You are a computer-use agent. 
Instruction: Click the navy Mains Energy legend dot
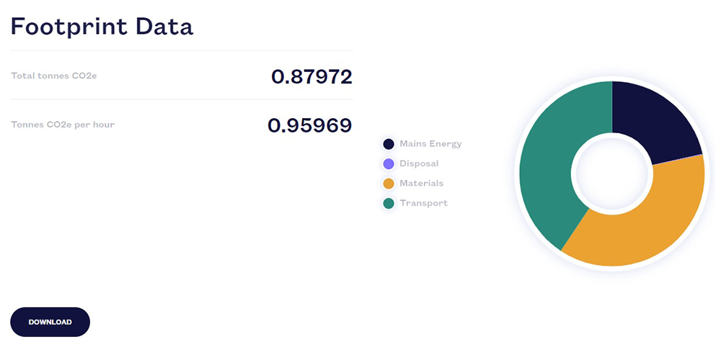[x=389, y=144]
